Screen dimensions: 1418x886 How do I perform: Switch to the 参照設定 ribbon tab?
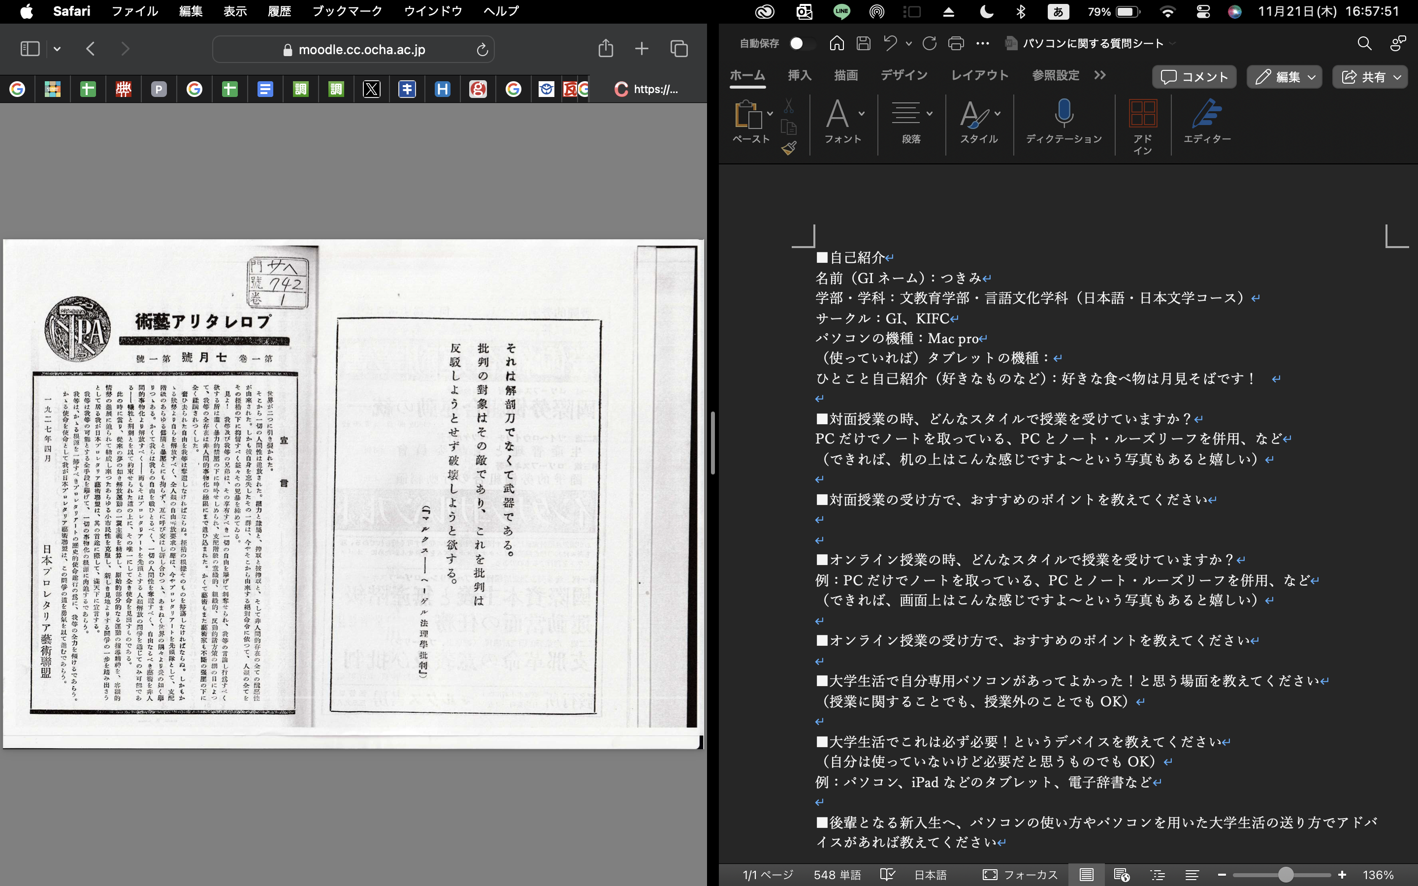point(1055,76)
